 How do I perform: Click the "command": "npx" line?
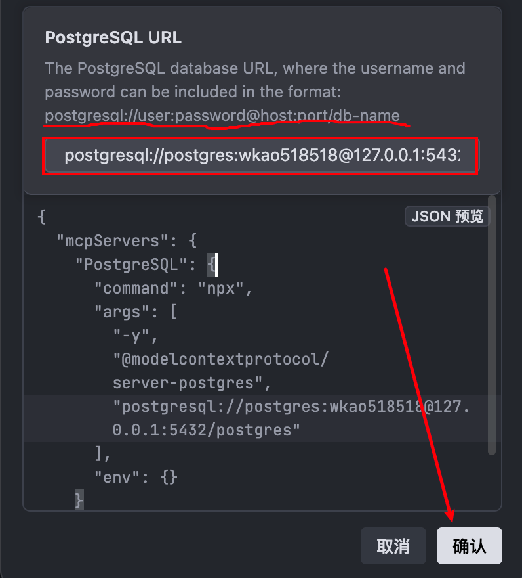[174, 288]
